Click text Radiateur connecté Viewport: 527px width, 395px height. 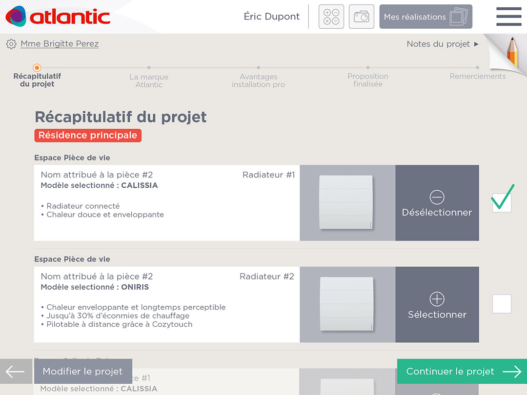(83, 206)
